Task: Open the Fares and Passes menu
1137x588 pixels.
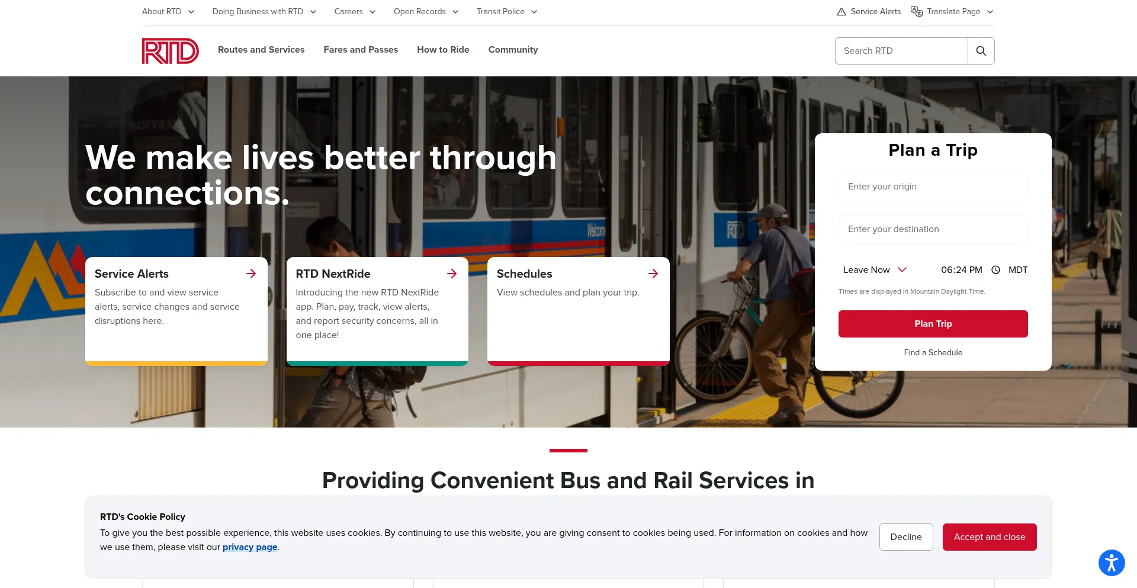Action: [361, 50]
